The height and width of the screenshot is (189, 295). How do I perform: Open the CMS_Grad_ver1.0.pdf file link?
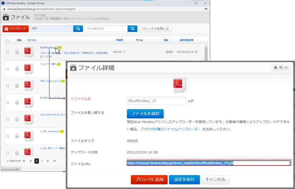click(x=52, y=81)
